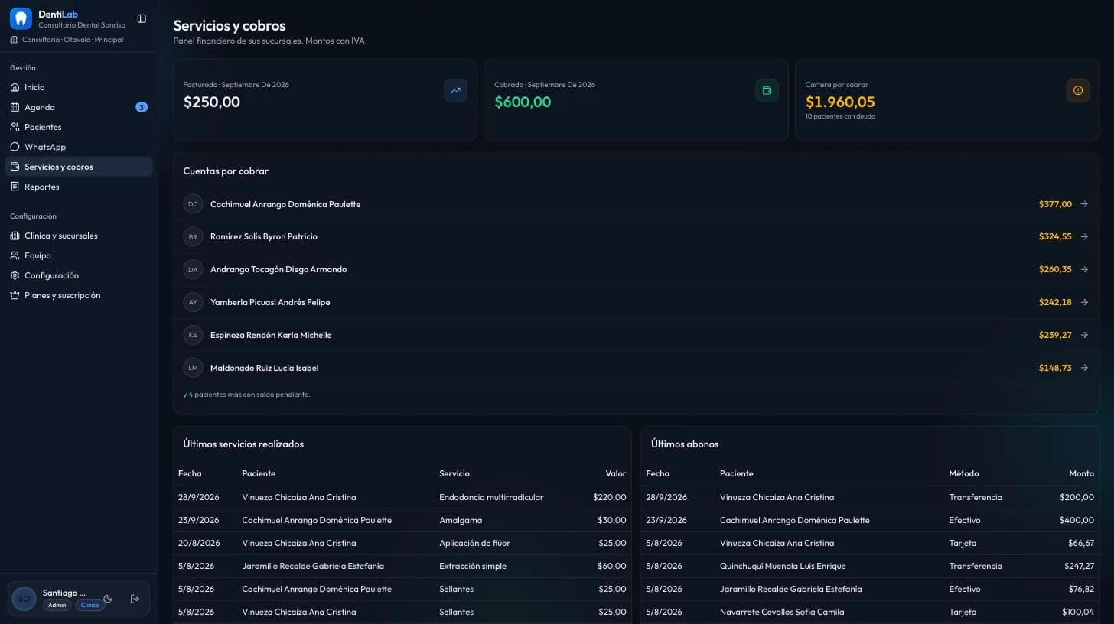The height and width of the screenshot is (624, 1114).
Task: Click the $247,27 abono amount
Action: (x=1079, y=566)
